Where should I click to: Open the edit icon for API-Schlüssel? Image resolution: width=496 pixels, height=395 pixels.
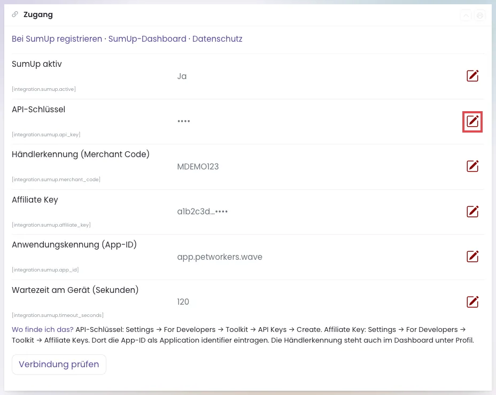(x=472, y=121)
